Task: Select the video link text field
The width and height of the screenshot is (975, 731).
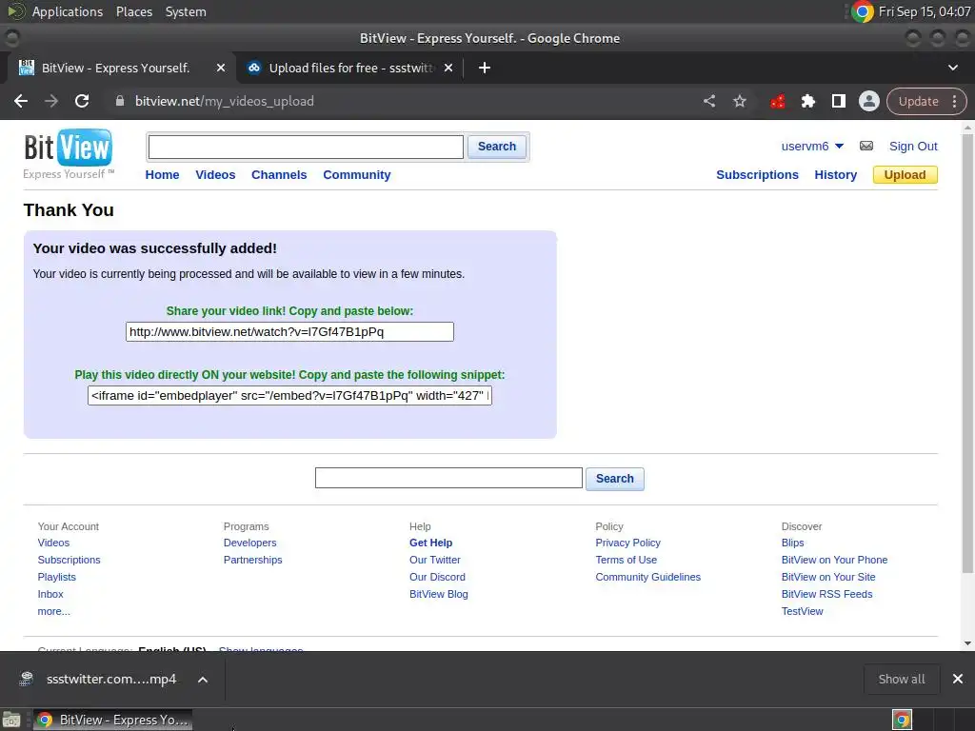Action: coord(289,331)
